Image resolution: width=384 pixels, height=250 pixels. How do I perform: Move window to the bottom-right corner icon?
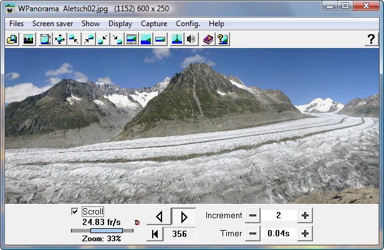pyautogui.click(x=117, y=39)
